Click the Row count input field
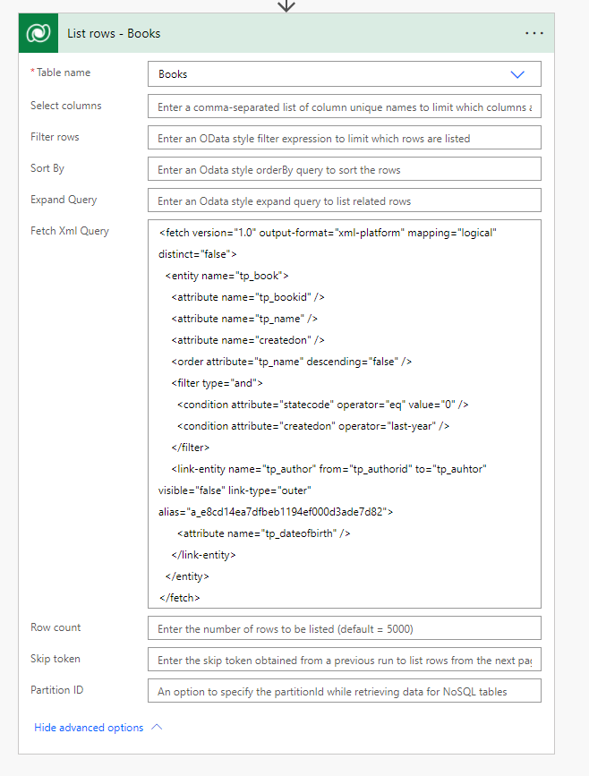 tap(344, 628)
